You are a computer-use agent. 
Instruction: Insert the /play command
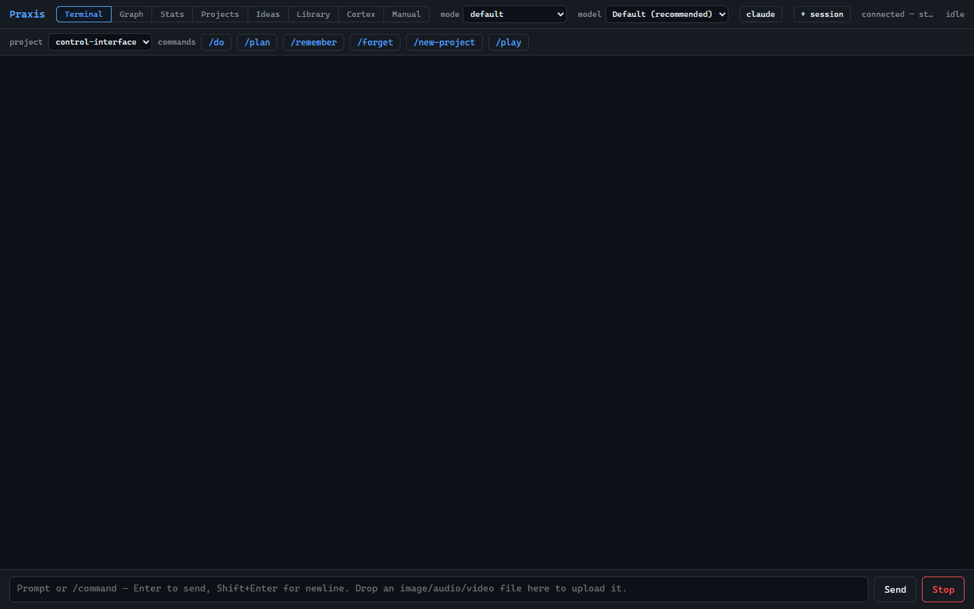tap(509, 42)
